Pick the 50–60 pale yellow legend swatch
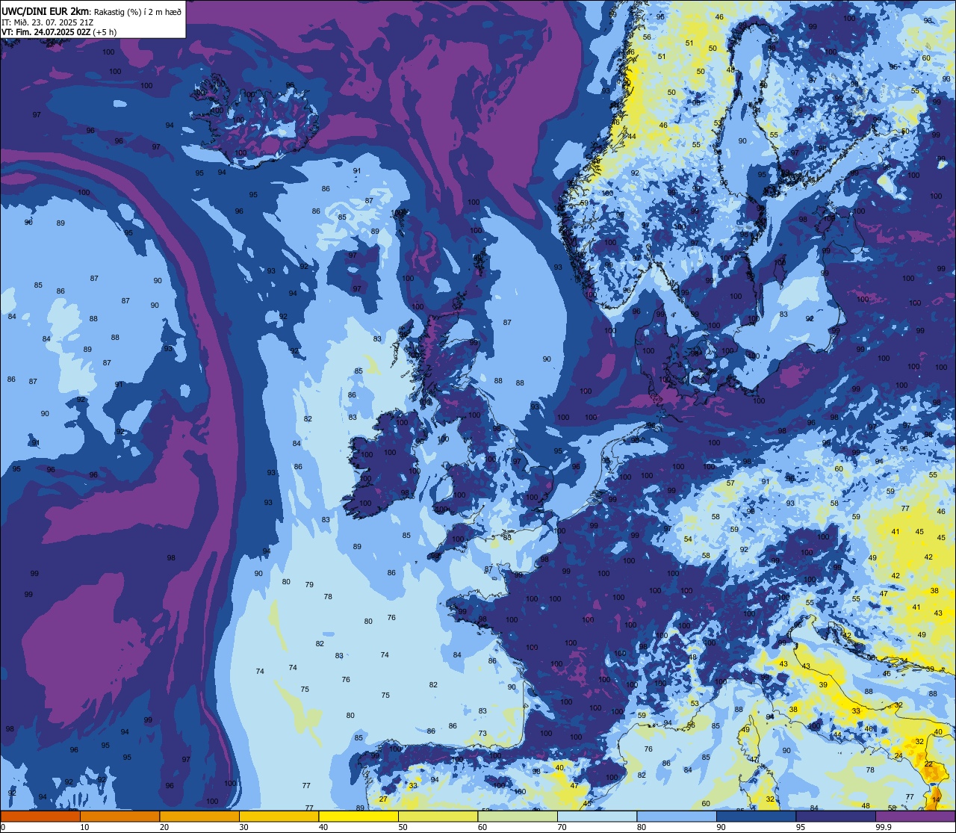Image resolution: width=956 pixels, height=833 pixels. [x=438, y=816]
